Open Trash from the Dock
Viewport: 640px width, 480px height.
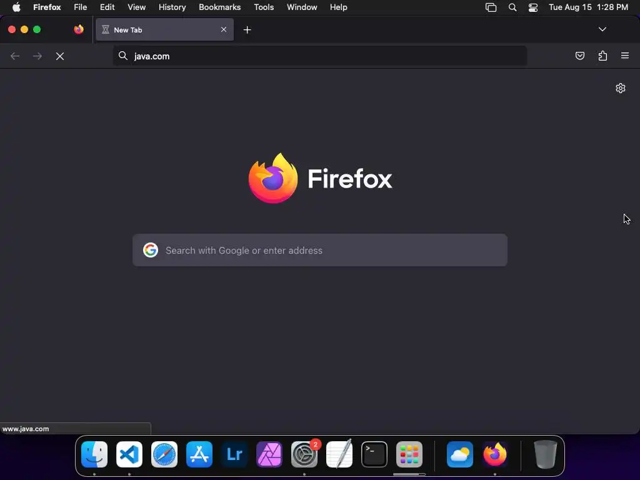(546, 454)
